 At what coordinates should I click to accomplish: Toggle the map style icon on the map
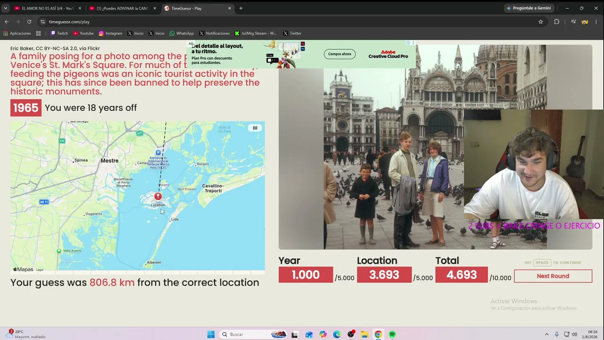[255, 128]
